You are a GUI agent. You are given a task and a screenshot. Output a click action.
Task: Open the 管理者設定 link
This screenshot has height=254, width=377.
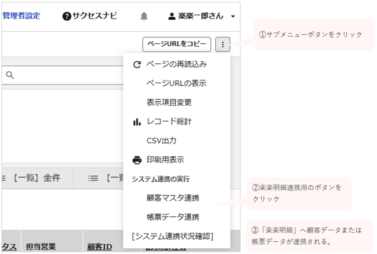tap(21, 16)
